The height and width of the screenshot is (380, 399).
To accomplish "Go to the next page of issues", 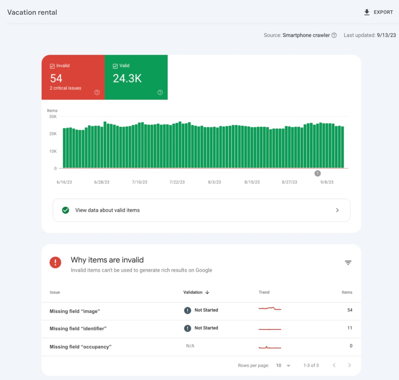I will pos(350,365).
